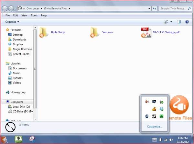Expand the arrow after iTwin Remote Files breadcrumb
194x144 pixels.
(69, 8)
